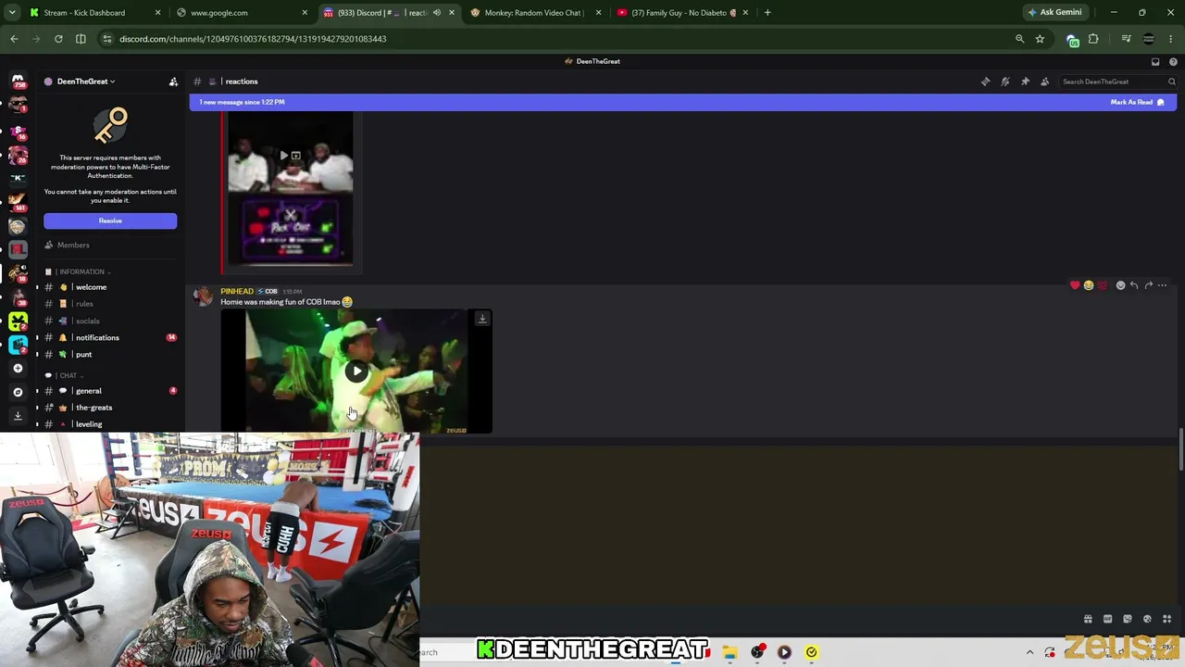This screenshot has height=667, width=1185.
Task: Open the US-flagged VPN extension icon
Action: click(x=1072, y=40)
